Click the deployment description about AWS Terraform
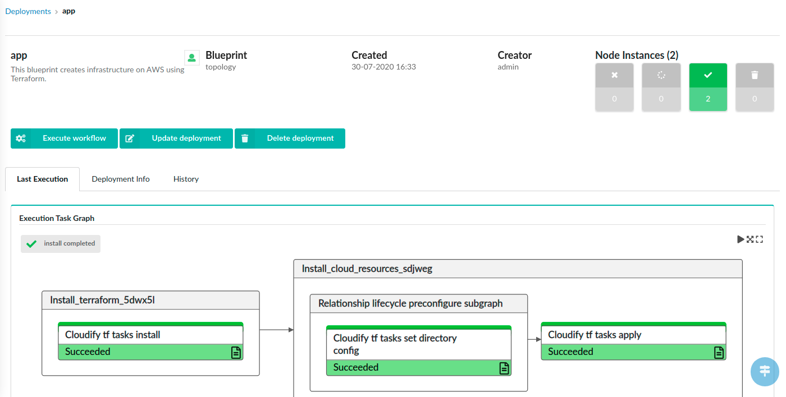The height and width of the screenshot is (397, 786). 98,74
